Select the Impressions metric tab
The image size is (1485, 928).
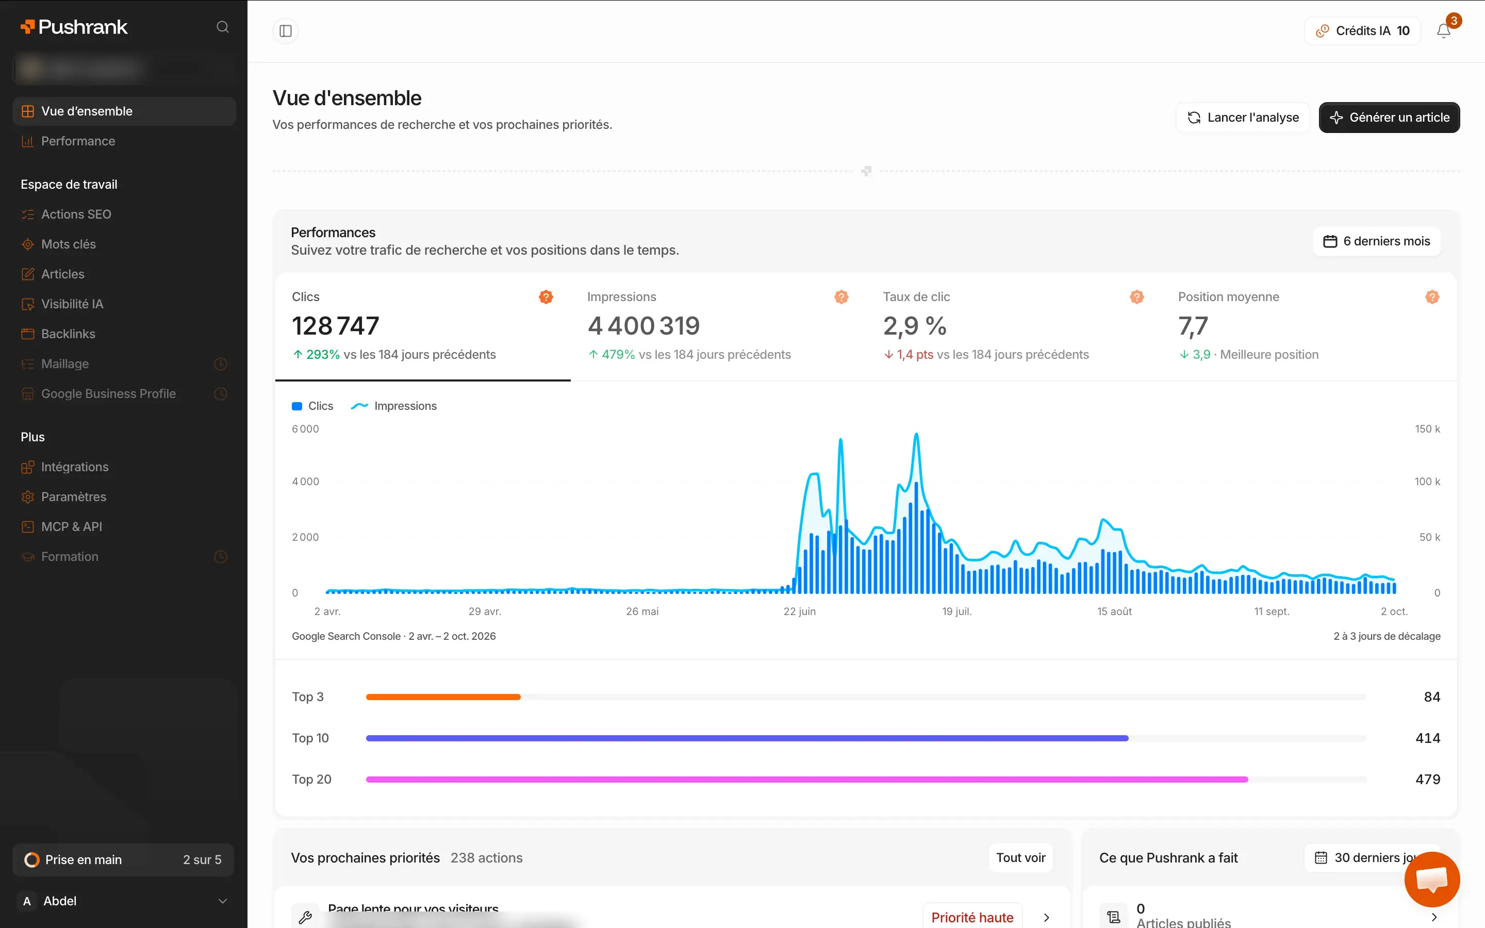tap(718, 326)
